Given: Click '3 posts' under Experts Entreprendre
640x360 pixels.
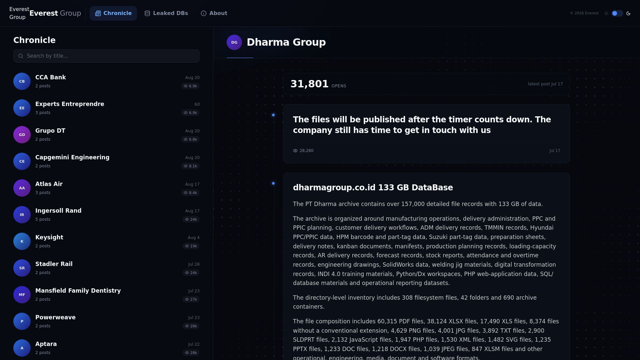Looking at the screenshot, I should click(x=43, y=113).
